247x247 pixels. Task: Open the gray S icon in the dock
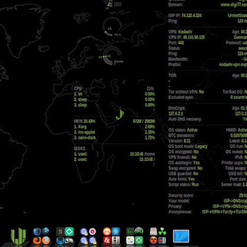click(61, 231)
